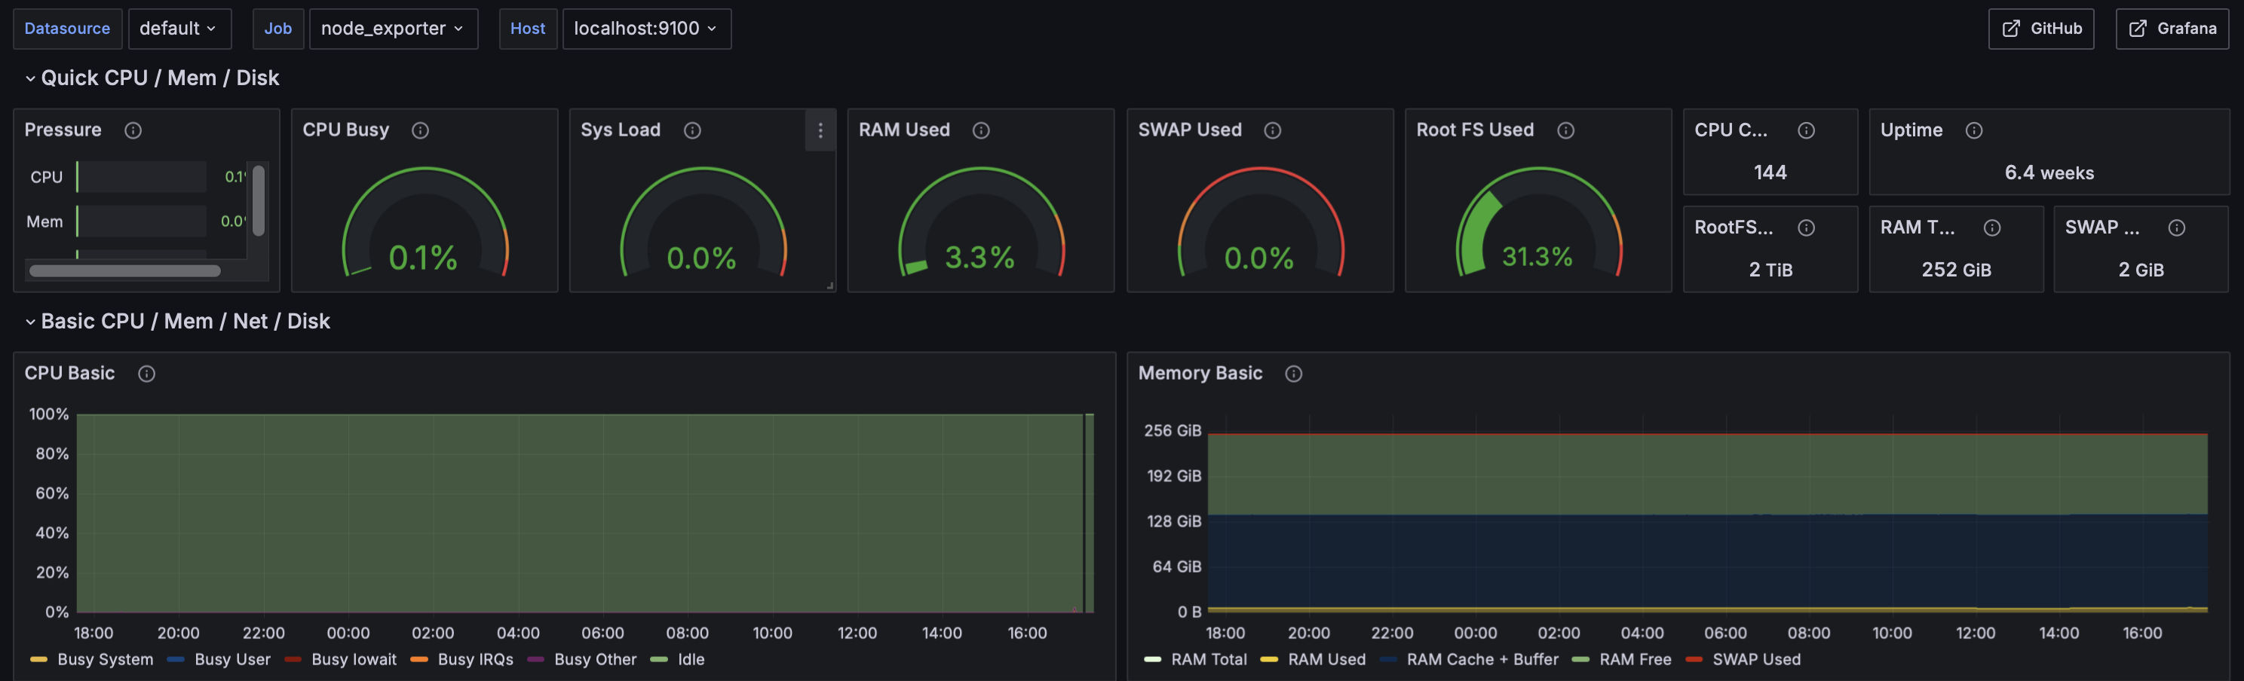
Task: Click the Root FS Used info icon
Action: click(1565, 130)
